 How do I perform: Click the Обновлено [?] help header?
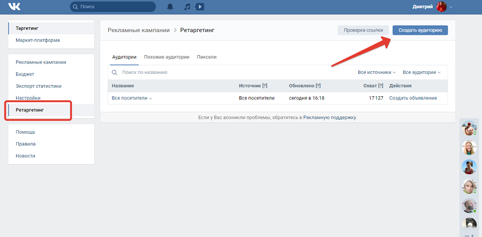click(x=305, y=86)
